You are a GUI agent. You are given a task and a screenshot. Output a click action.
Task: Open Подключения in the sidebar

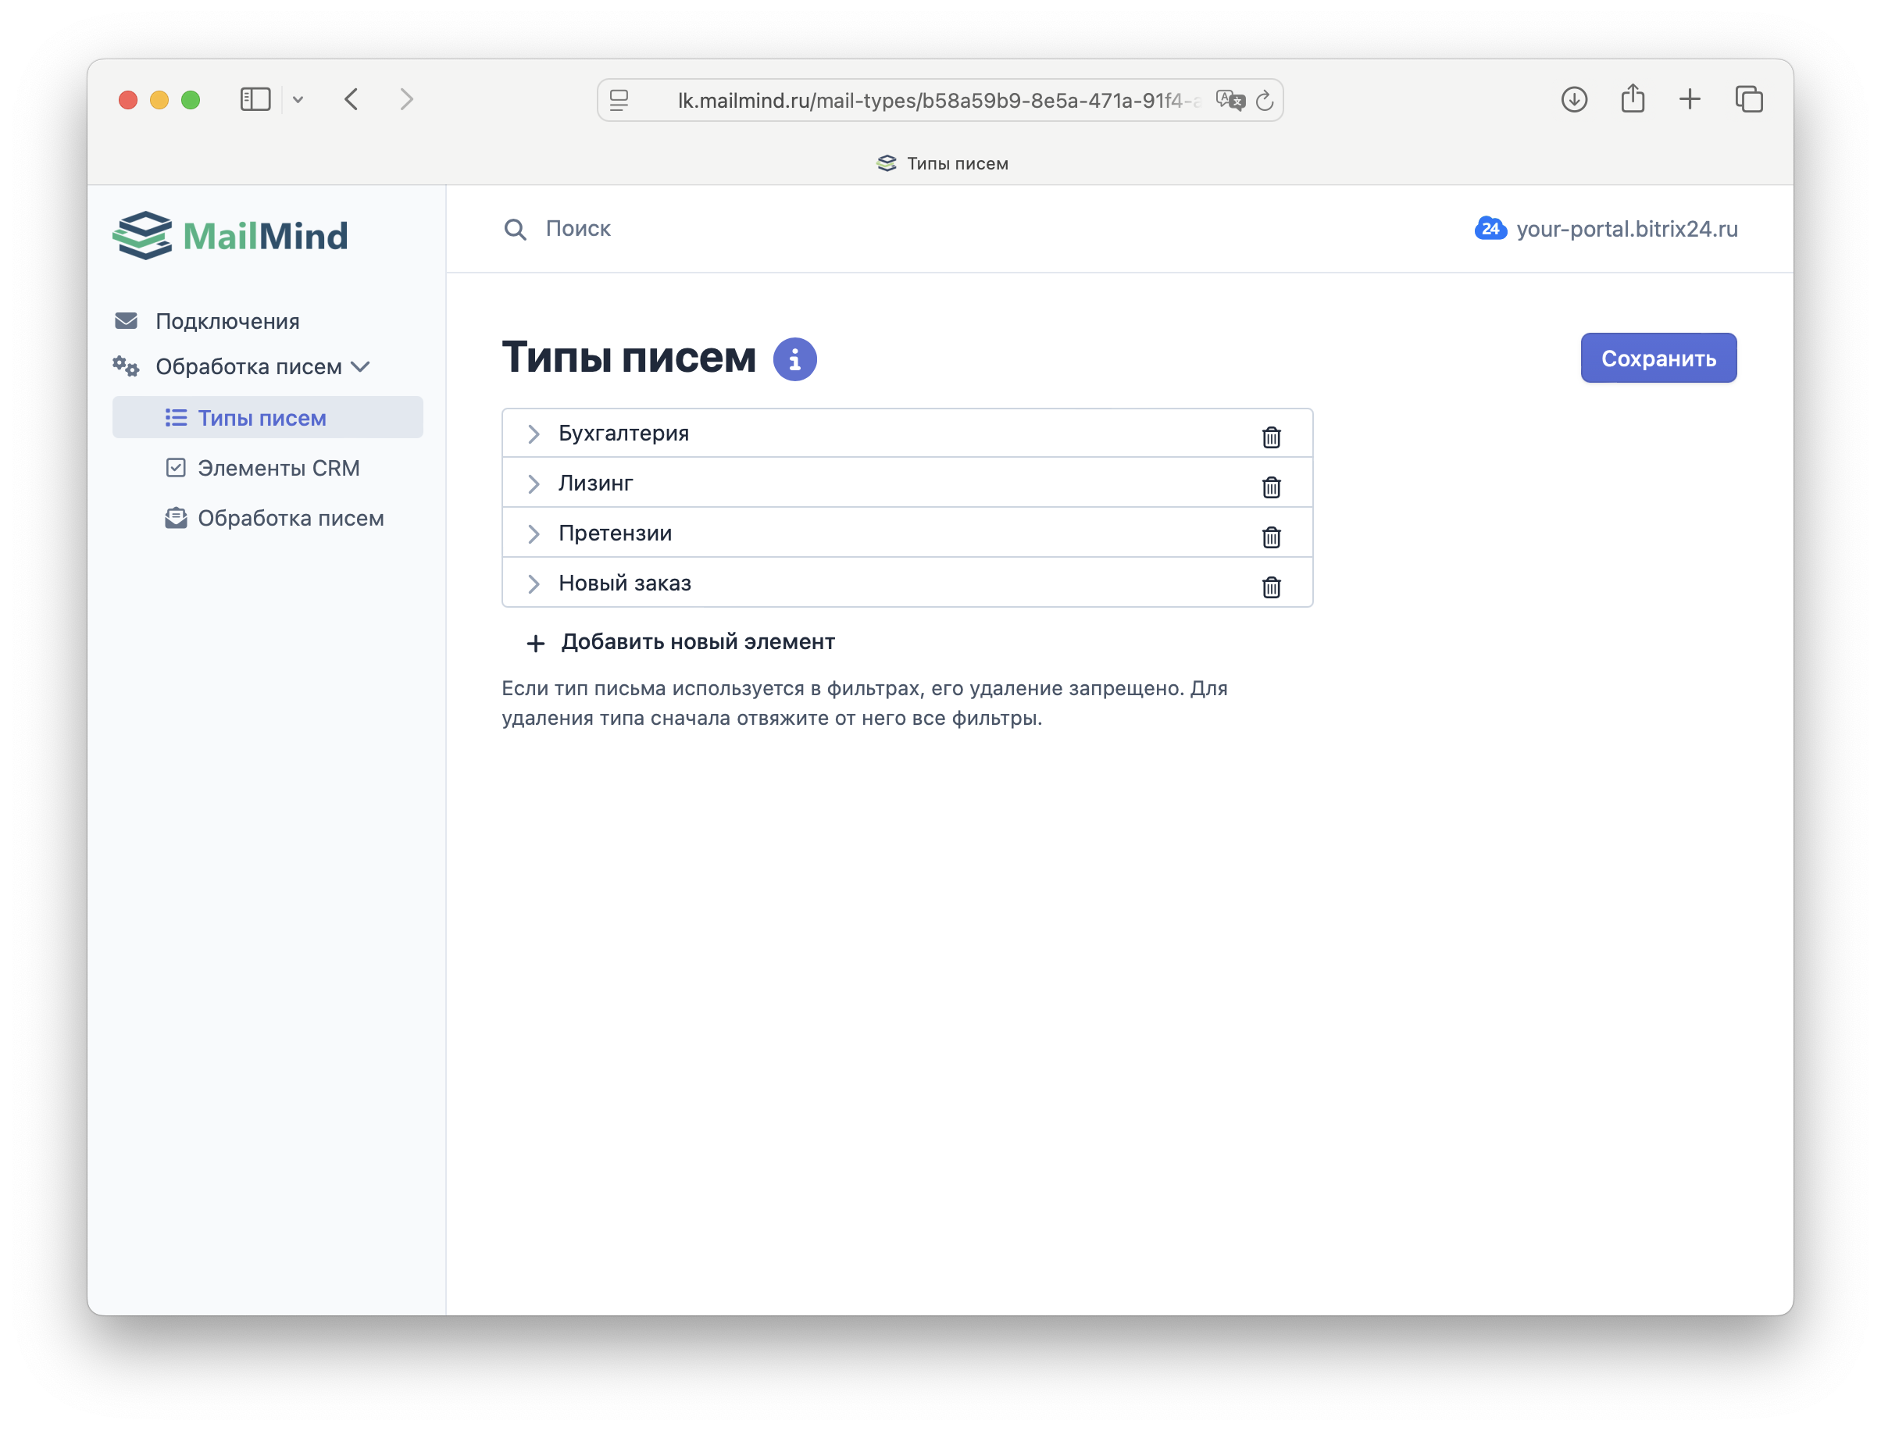click(227, 321)
